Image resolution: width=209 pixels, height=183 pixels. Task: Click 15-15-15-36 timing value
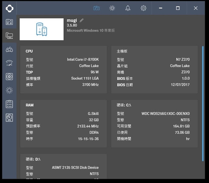[88, 139]
